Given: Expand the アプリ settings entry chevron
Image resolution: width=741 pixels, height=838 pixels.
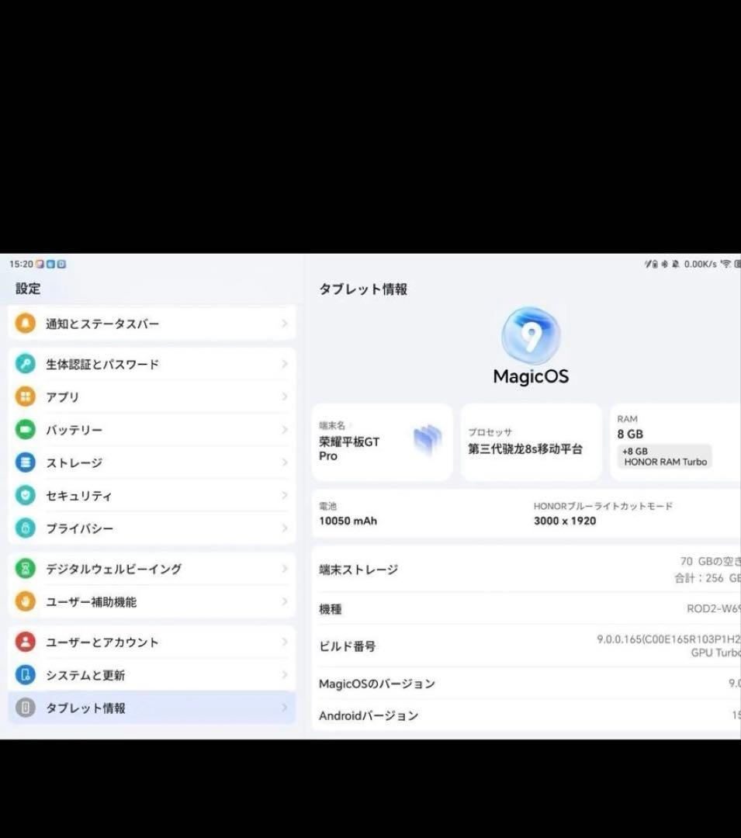Looking at the screenshot, I should point(286,396).
